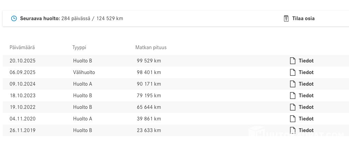This screenshot has height=145, width=349.
Task: Open Tiedot for the 65 644 km service
Action: (306, 107)
